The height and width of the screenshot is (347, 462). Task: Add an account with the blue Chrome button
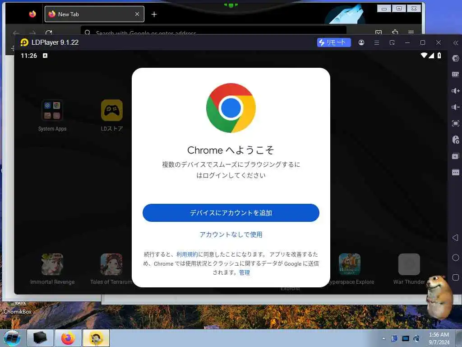click(231, 213)
